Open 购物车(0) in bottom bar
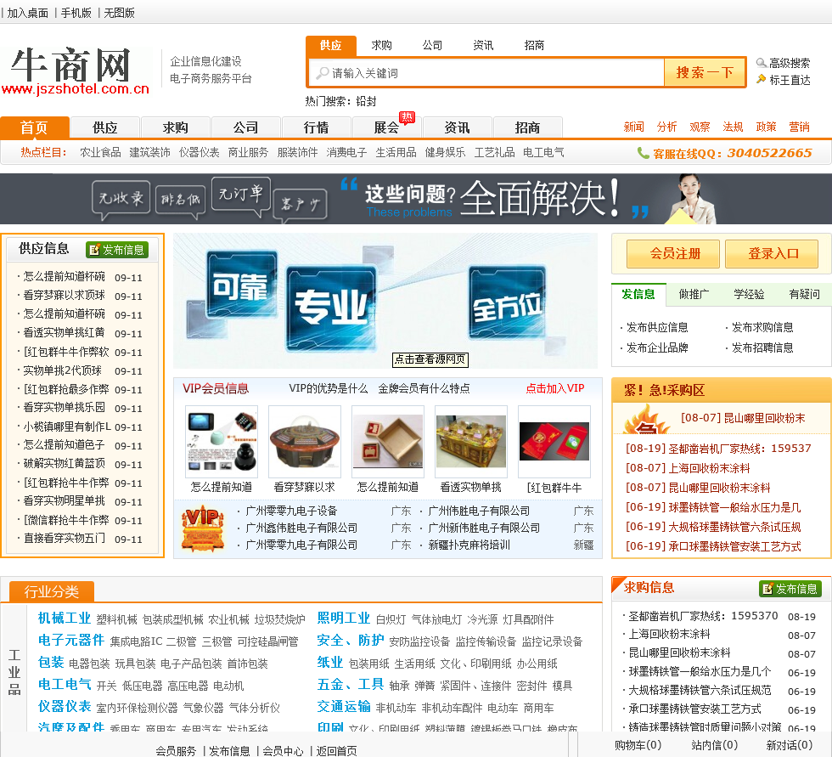The height and width of the screenshot is (757, 832). [x=638, y=745]
